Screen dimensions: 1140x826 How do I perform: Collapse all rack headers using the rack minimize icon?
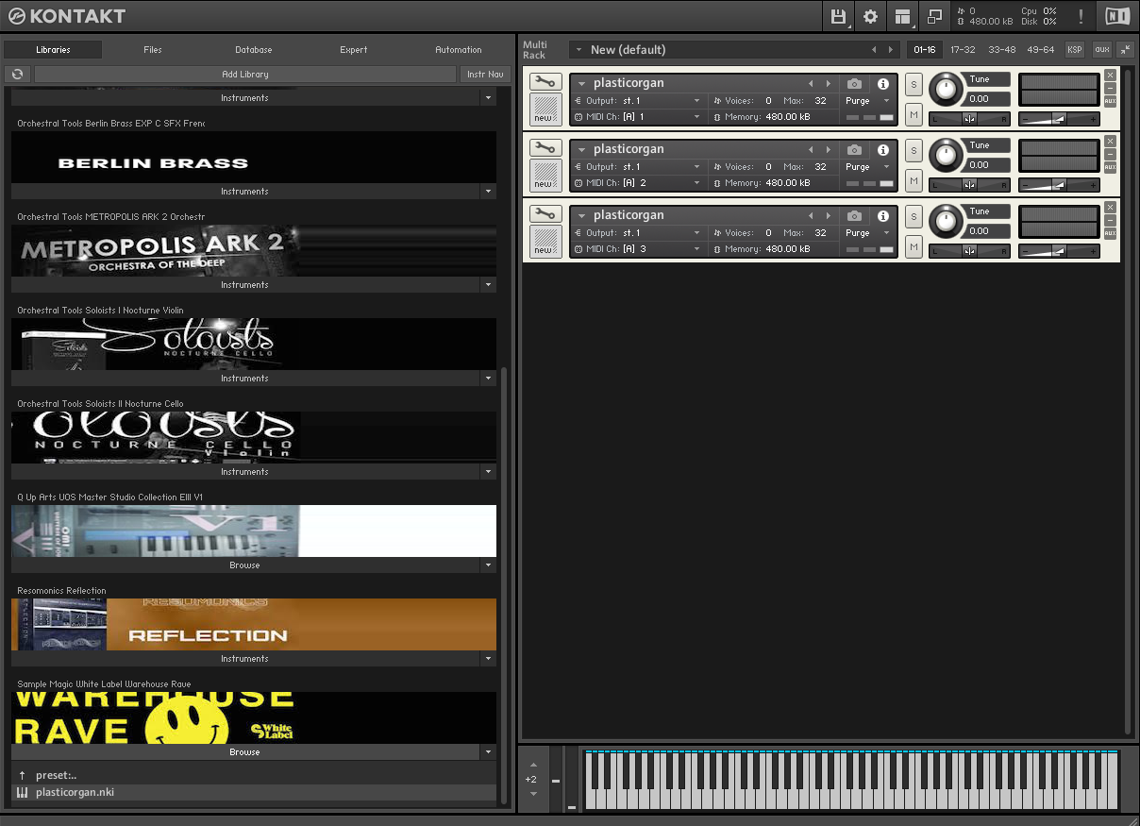coord(1125,49)
